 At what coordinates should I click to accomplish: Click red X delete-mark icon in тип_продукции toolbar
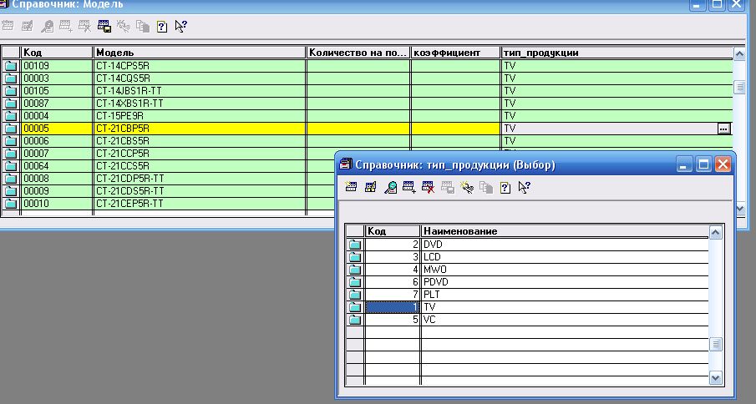(428, 188)
